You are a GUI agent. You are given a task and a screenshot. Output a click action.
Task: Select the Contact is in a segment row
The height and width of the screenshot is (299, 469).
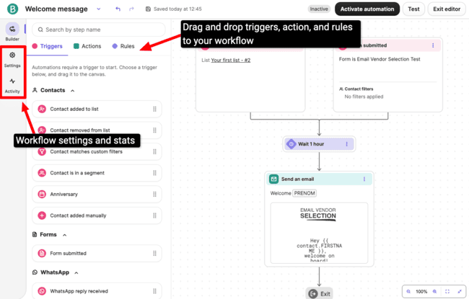(x=97, y=173)
